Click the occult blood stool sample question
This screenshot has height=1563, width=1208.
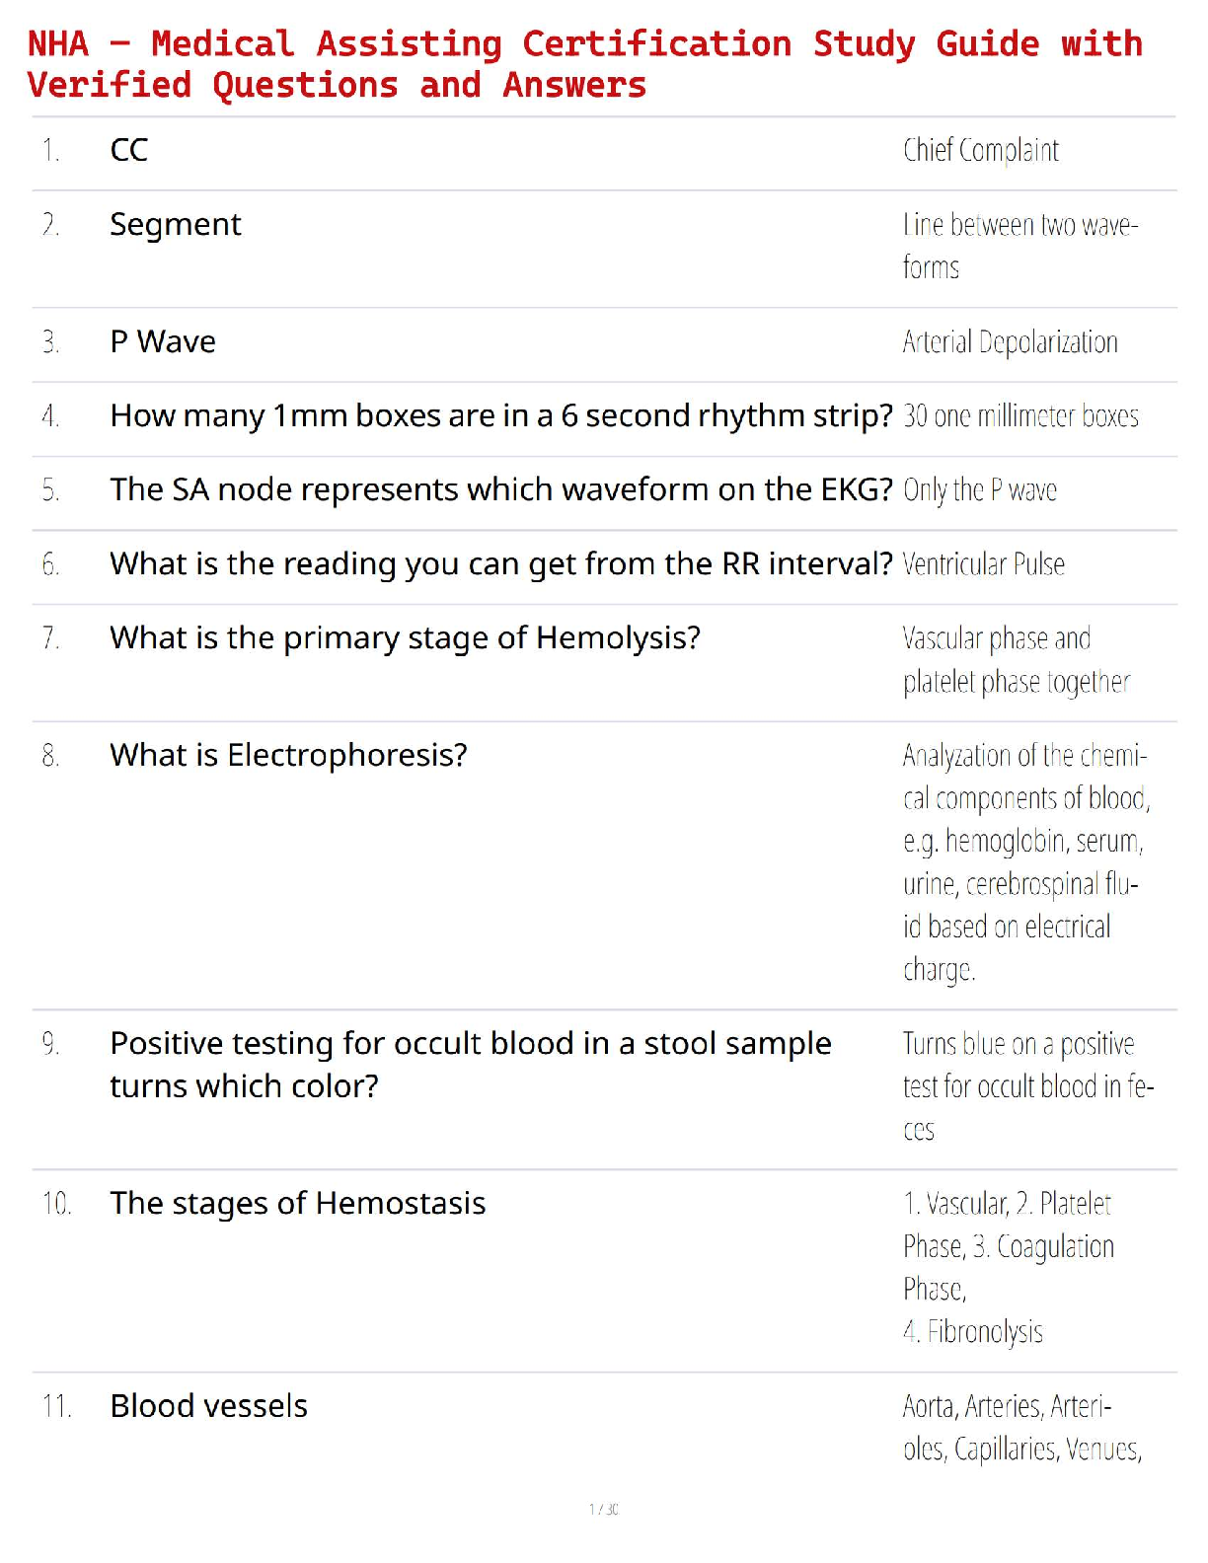coord(470,1064)
